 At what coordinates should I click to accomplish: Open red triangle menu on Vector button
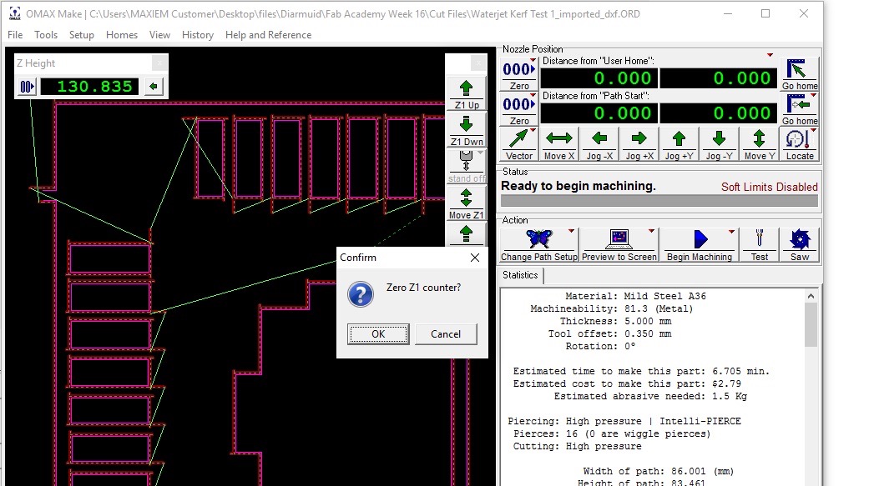coord(533,131)
